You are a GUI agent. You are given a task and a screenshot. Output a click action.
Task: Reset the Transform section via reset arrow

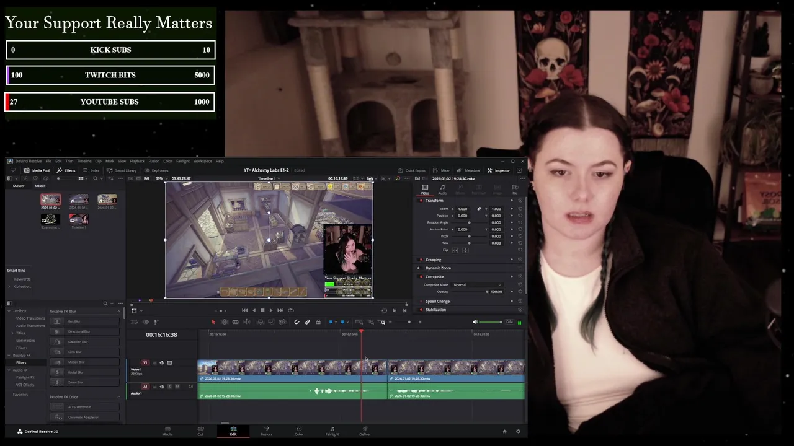520,201
